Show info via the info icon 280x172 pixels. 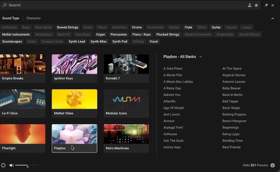coord(272,165)
